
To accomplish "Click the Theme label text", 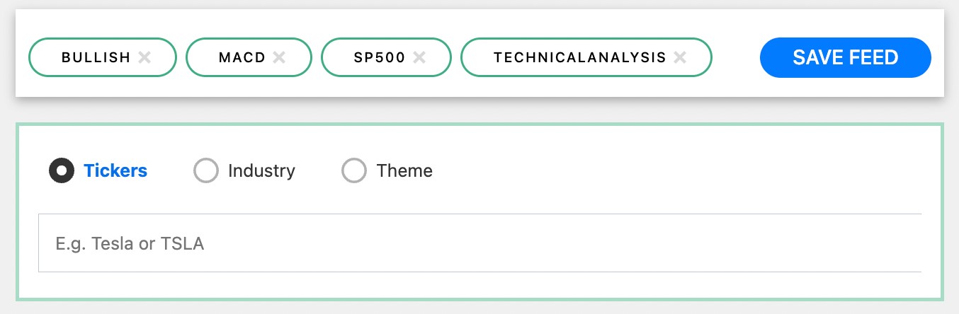I will tap(404, 170).
